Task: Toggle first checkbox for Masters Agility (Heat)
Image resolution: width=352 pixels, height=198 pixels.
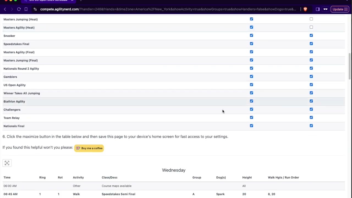Action: tap(251, 27)
